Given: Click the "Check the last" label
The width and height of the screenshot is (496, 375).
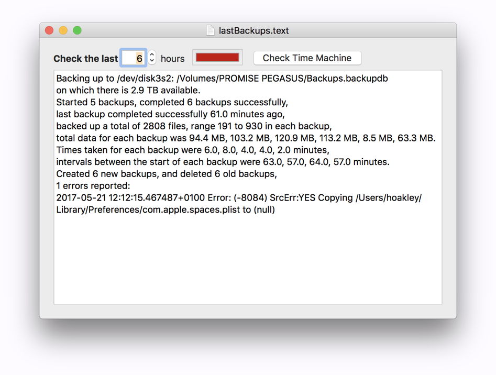Looking at the screenshot, I should 85,59.
